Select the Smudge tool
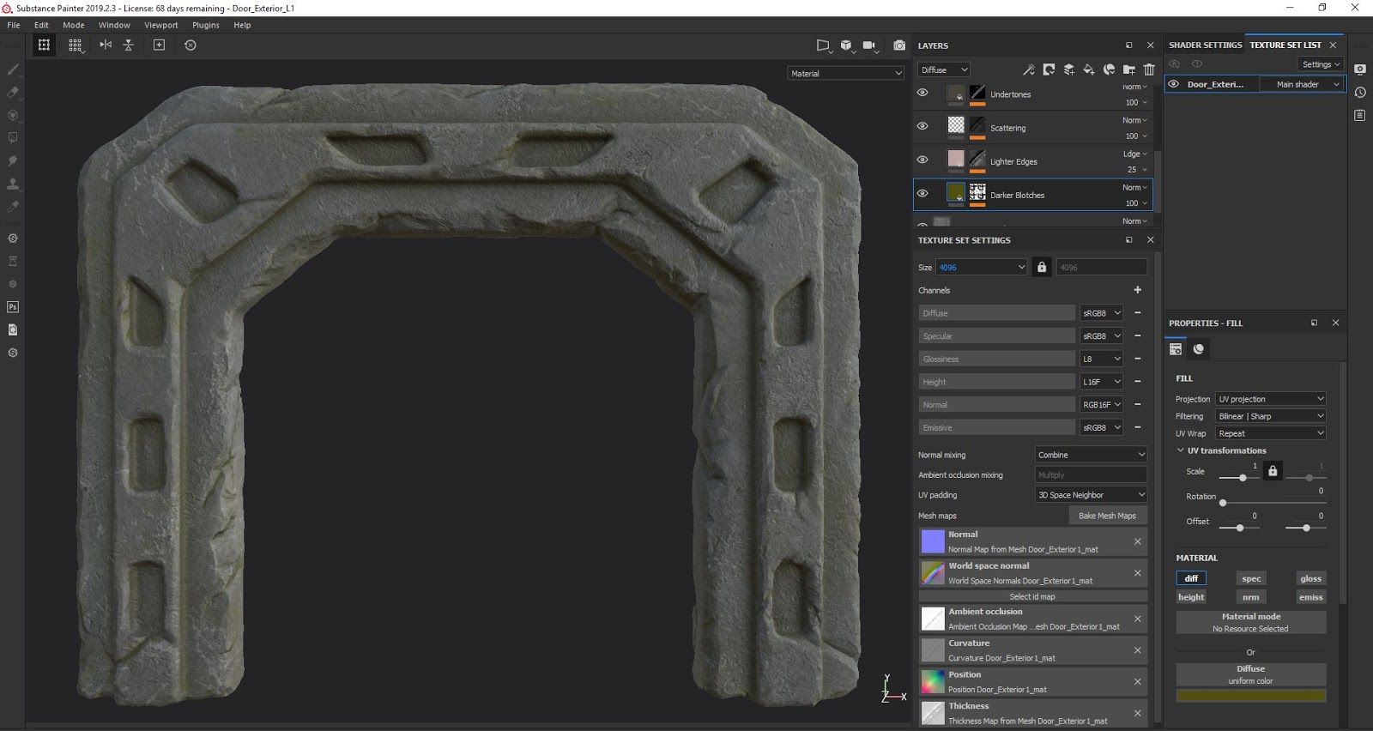Viewport: 1373px width, 731px height. click(13, 160)
